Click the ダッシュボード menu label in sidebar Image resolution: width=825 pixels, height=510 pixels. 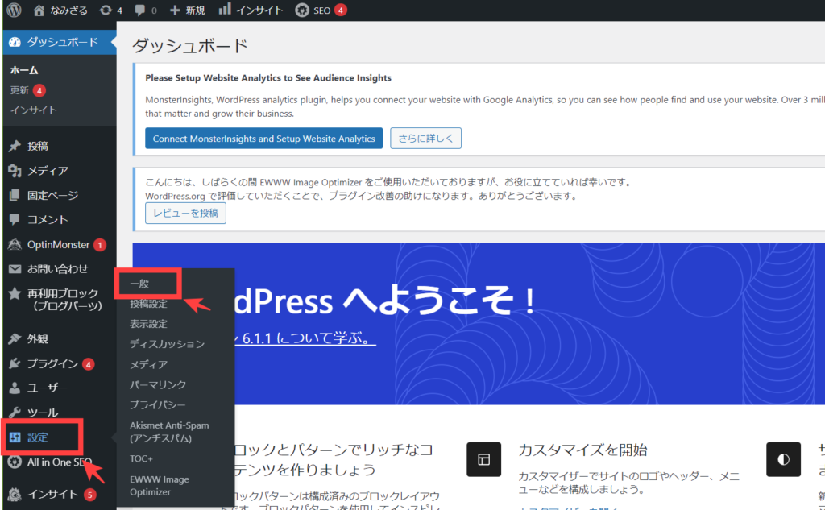(63, 42)
